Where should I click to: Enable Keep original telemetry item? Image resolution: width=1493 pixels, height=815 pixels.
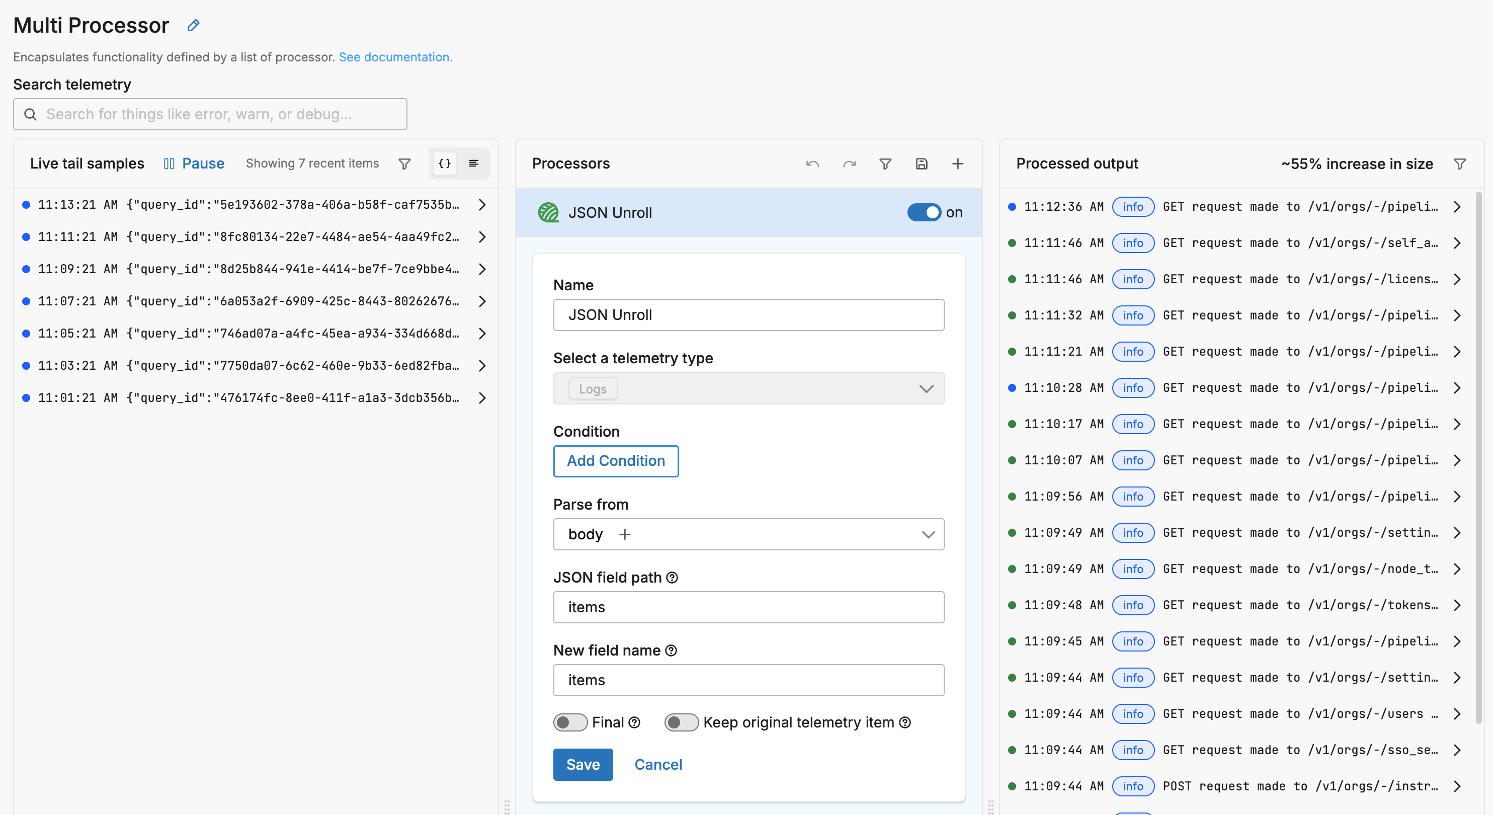681,722
